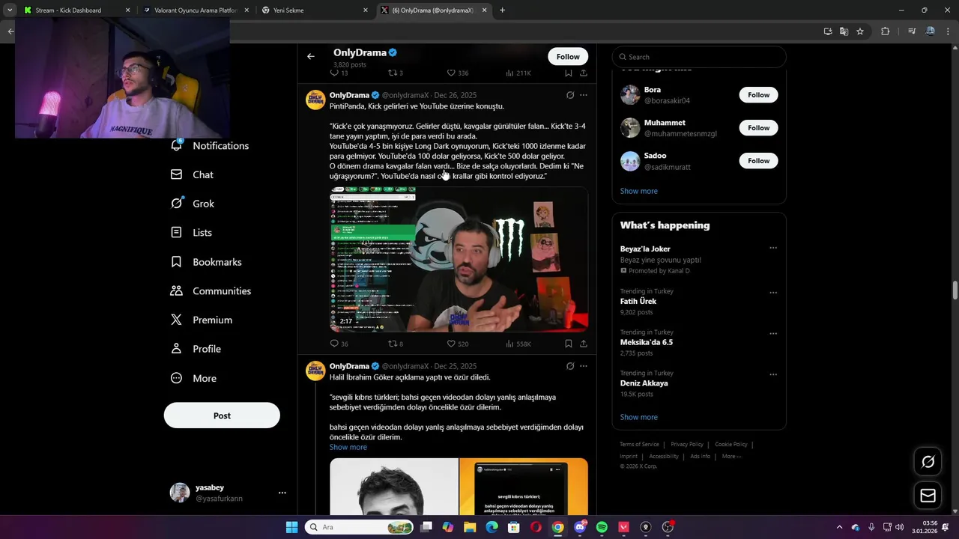
Task: Open the more options menu on the Dec 26 post
Action: [x=584, y=95]
